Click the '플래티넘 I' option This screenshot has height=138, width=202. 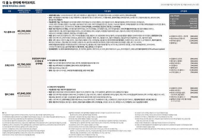173,43
